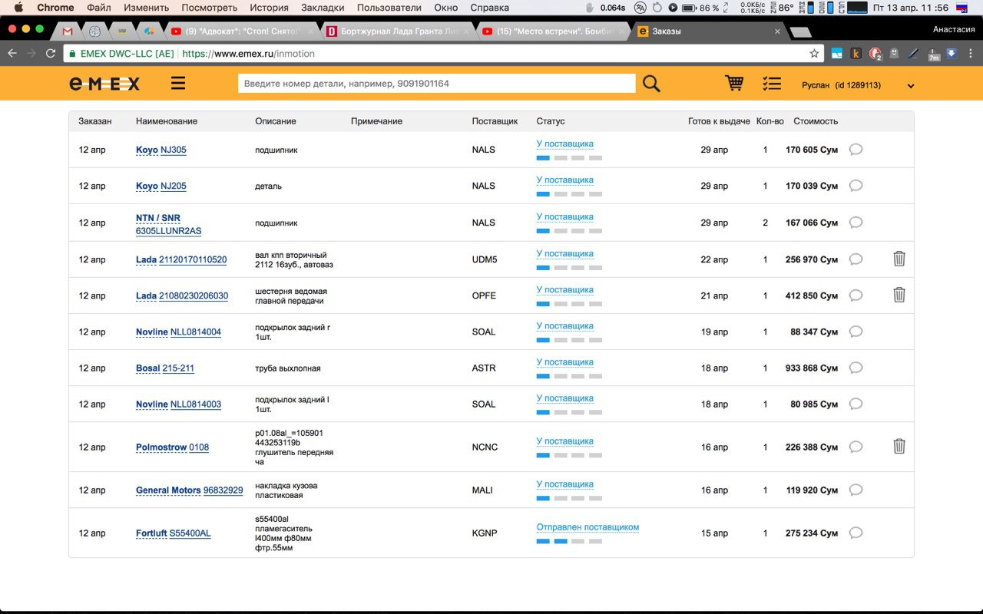Open the Закладки menu in menu bar
Viewport: 983px width, 614px height.
(x=323, y=8)
